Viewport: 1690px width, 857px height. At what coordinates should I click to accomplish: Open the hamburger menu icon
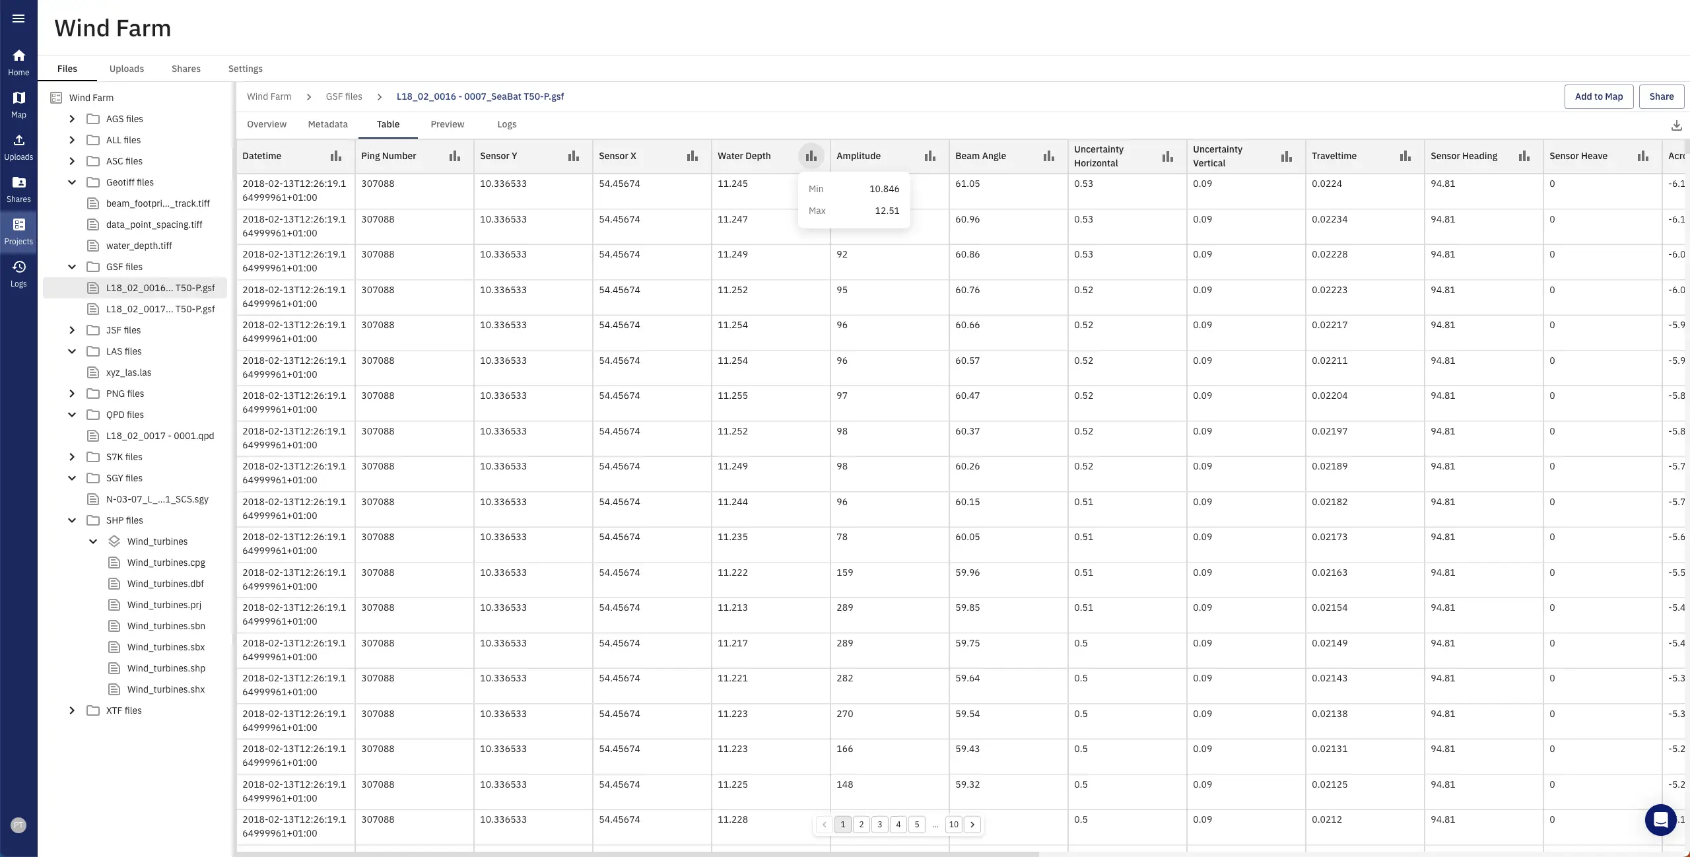coord(18,18)
